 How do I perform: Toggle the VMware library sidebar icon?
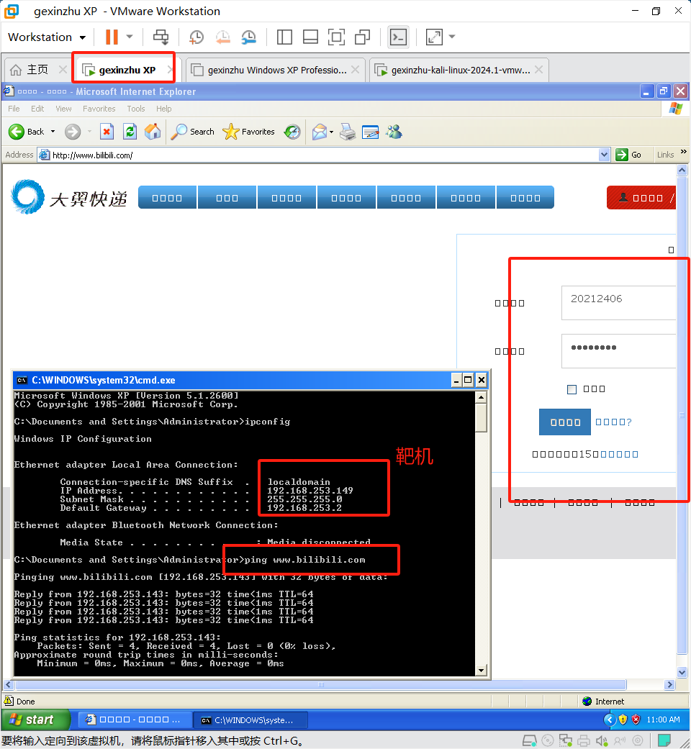coord(284,37)
